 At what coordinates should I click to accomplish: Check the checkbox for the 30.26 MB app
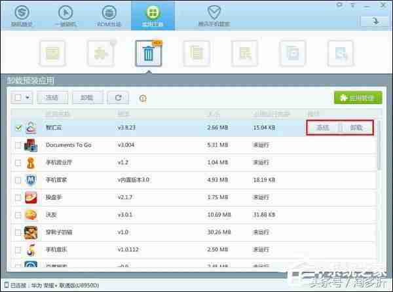pyautogui.click(x=18, y=232)
